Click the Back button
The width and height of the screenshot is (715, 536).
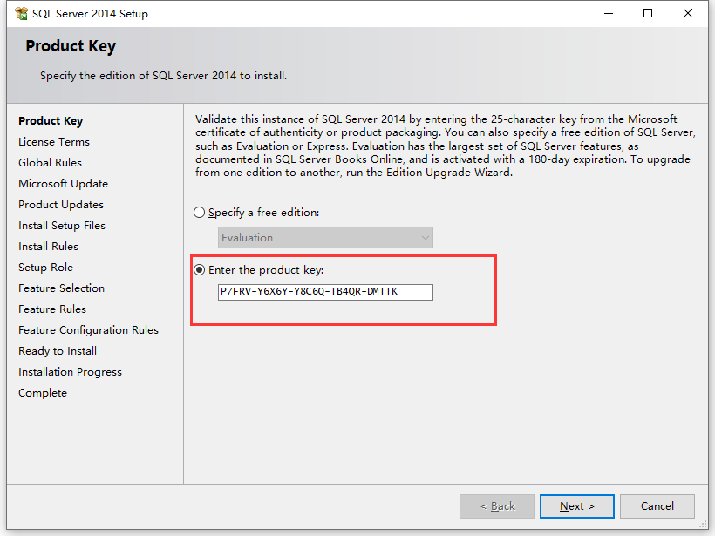point(496,506)
